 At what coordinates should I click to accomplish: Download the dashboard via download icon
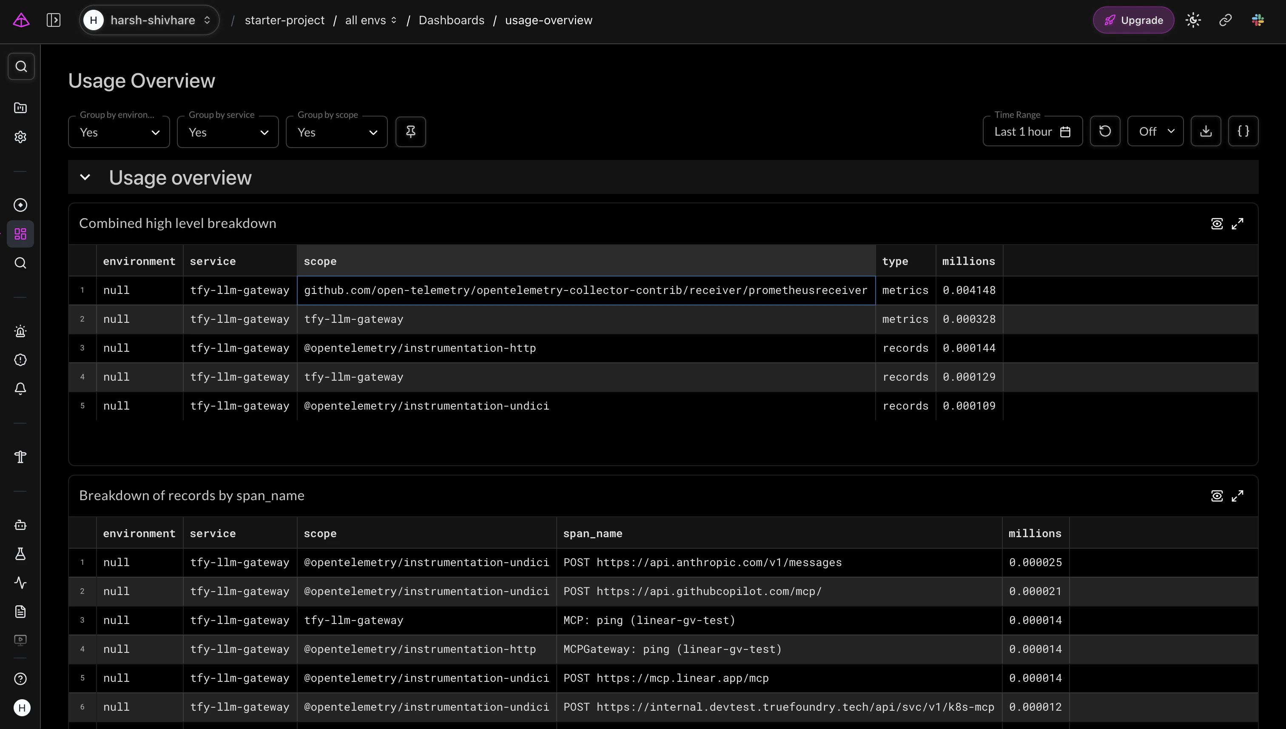pyautogui.click(x=1206, y=131)
